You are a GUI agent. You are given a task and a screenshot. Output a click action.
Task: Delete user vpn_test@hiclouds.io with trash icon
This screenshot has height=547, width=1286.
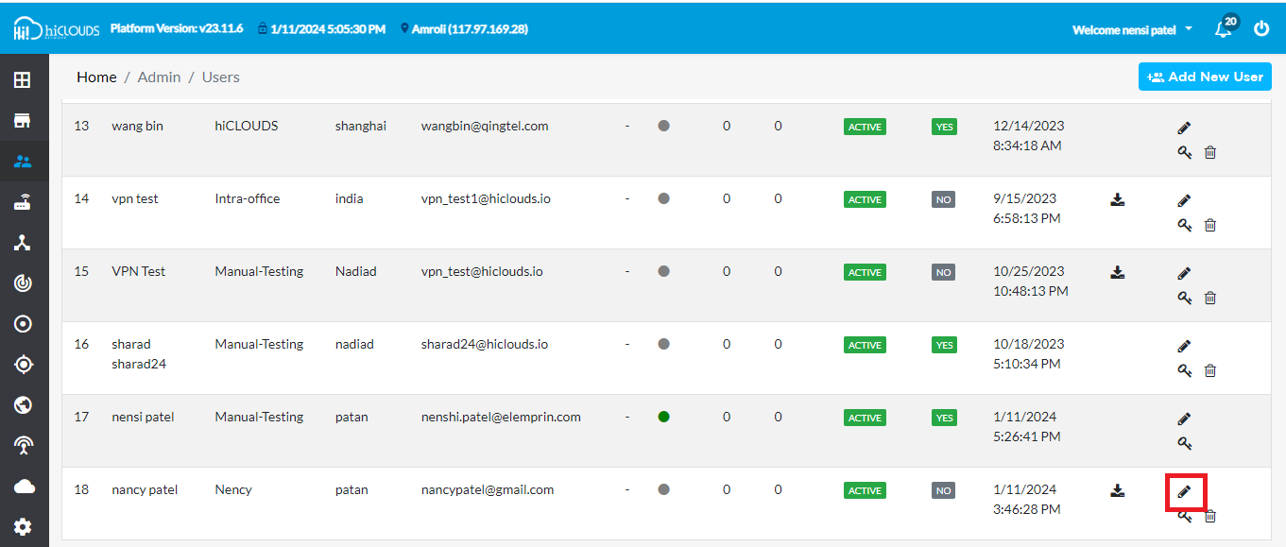[1210, 298]
